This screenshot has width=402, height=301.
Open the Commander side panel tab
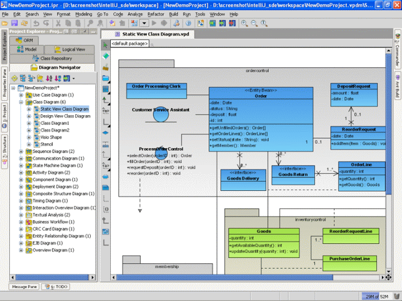pyautogui.click(x=397, y=49)
